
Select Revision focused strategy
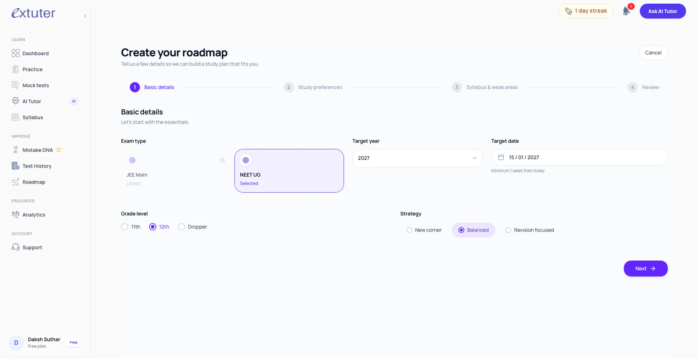(x=530, y=230)
